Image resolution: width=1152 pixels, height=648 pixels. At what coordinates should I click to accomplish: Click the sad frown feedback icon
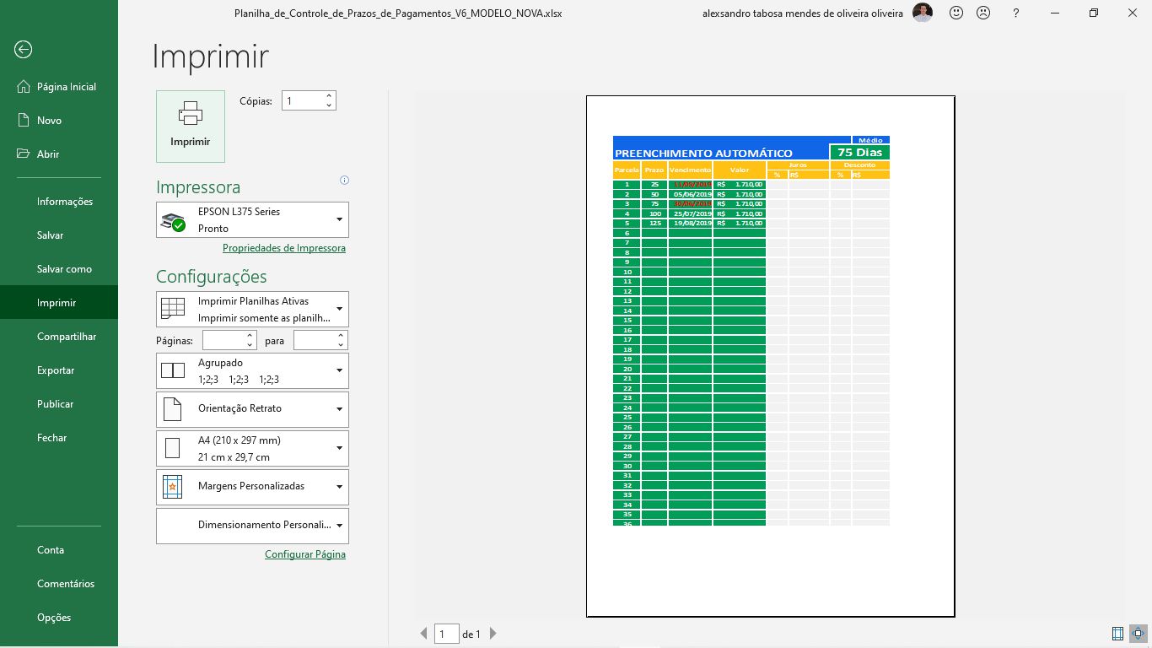[x=983, y=13]
